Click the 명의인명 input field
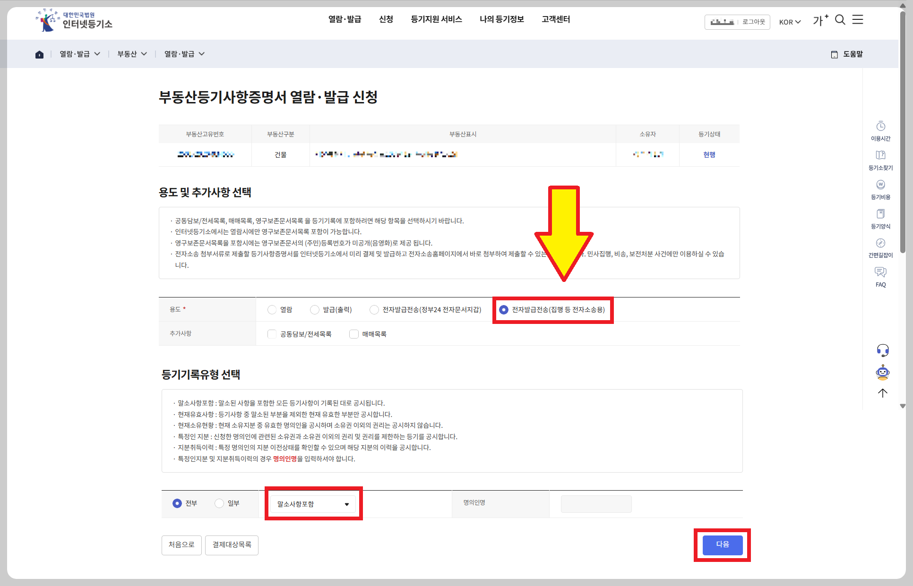 click(x=596, y=504)
